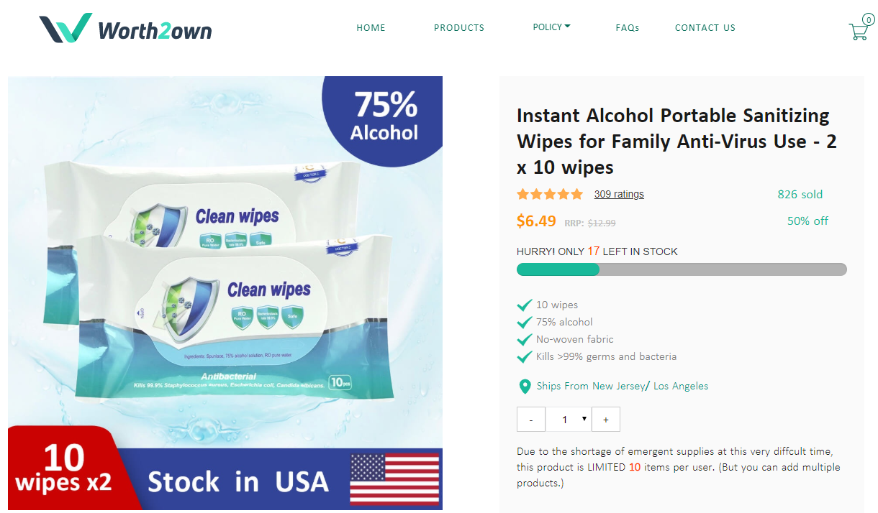Open the shopping cart icon

(859, 30)
